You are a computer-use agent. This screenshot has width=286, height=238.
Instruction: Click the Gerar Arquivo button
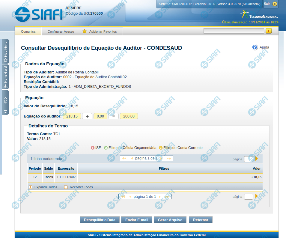[170, 220]
